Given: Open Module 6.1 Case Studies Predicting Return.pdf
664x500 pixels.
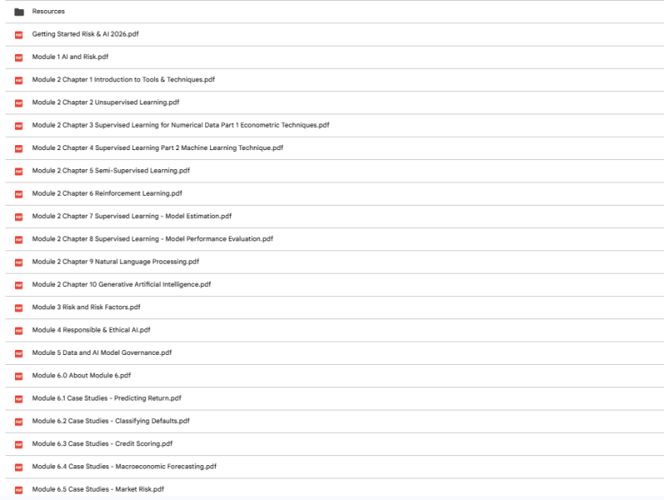Looking at the screenshot, I should (x=107, y=399).
